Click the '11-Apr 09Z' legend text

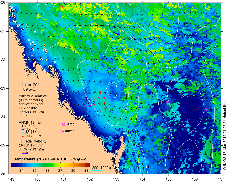coord(28,108)
